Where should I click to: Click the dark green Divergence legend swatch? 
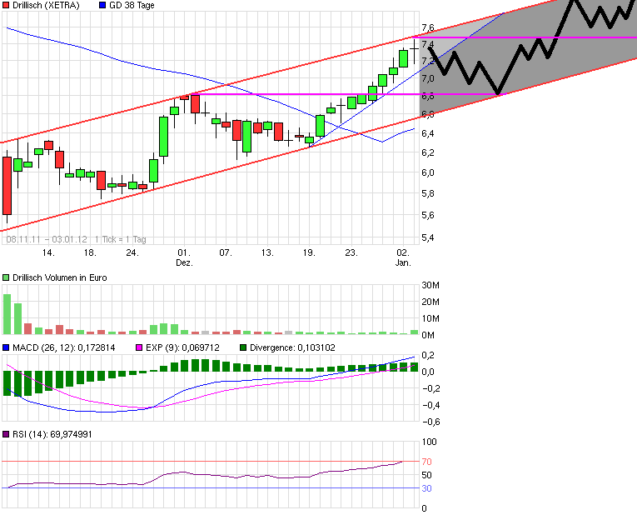tap(243, 347)
